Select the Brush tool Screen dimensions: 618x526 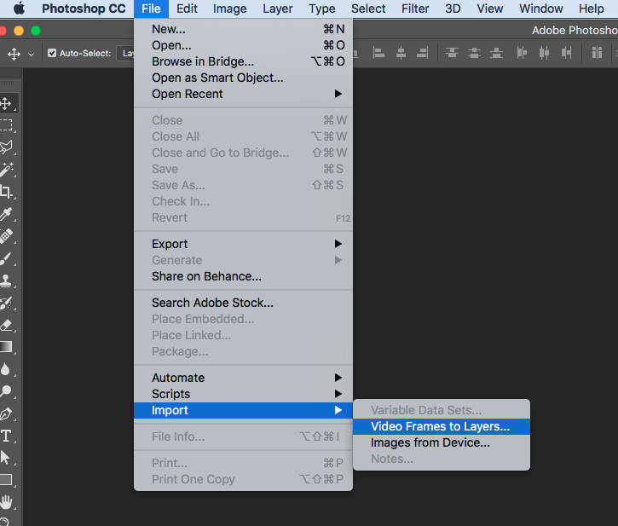pyautogui.click(x=6, y=258)
